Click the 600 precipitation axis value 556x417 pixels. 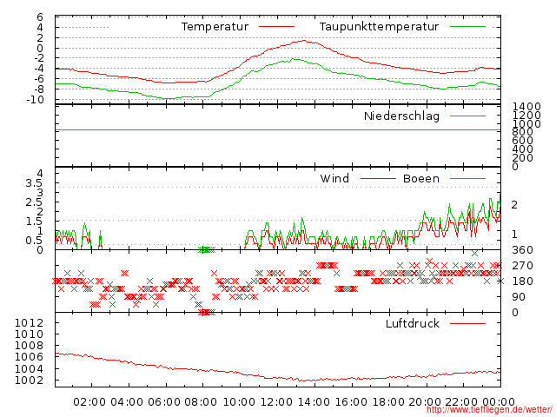pyautogui.click(x=523, y=141)
